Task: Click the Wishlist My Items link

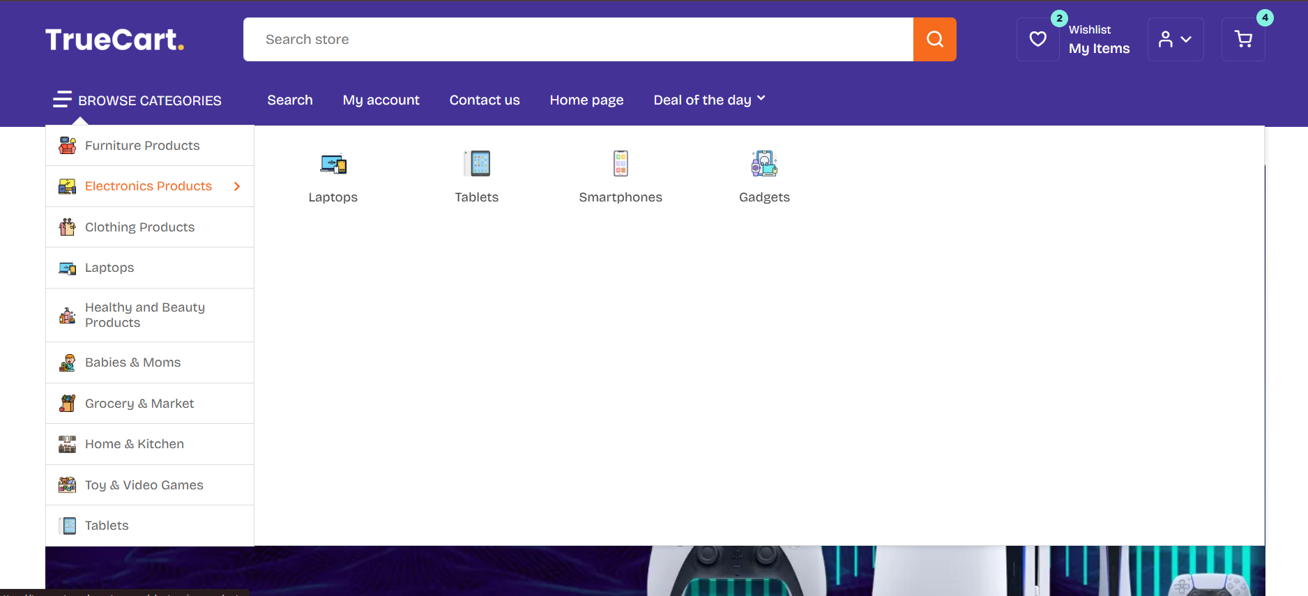Action: point(1099,40)
